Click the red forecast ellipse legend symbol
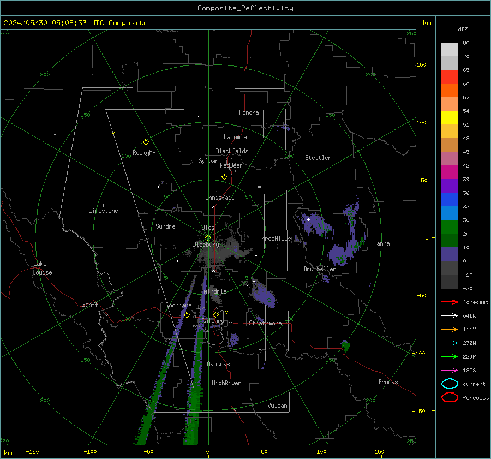The height and width of the screenshot is (459, 491). click(450, 397)
